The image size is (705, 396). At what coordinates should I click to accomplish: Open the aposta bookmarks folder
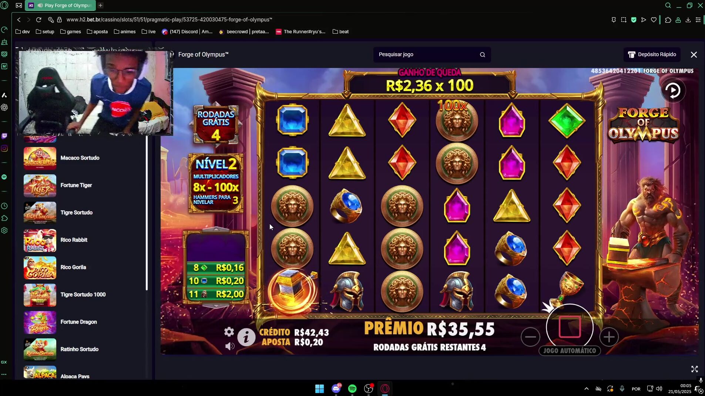97,32
